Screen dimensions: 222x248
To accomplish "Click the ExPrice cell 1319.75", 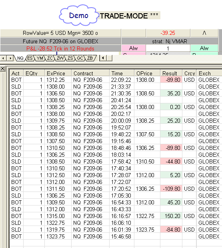I will (x=58, y=230).
